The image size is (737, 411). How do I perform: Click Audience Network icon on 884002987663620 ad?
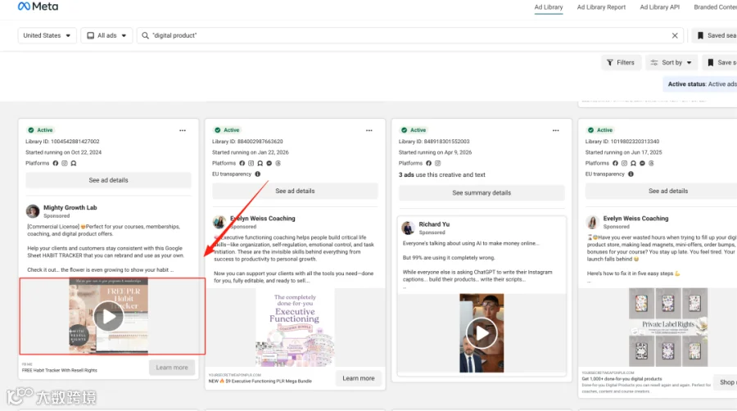pos(260,164)
